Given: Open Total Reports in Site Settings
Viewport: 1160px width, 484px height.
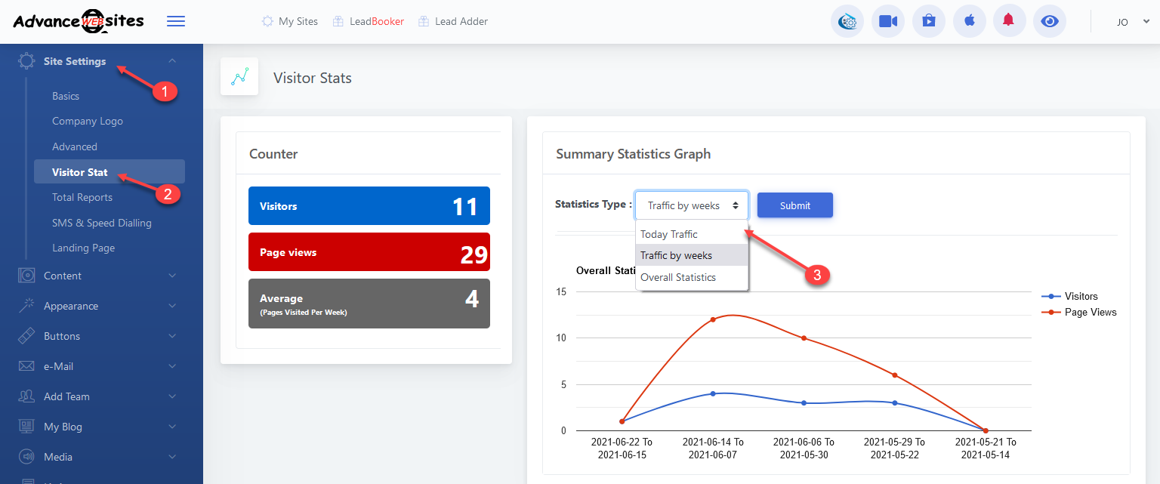Looking at the screenshot, I should 82,197.
